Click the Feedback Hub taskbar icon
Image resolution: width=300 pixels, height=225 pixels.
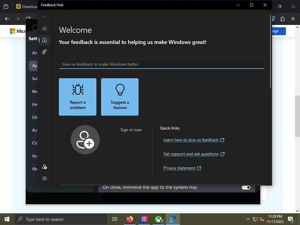(173, 219)
